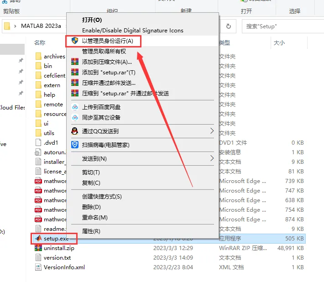This screenshot has height=282, width=324.
Task: Click breadcrumb chevron before MATLAB 2023a
Action: point(15,26)
